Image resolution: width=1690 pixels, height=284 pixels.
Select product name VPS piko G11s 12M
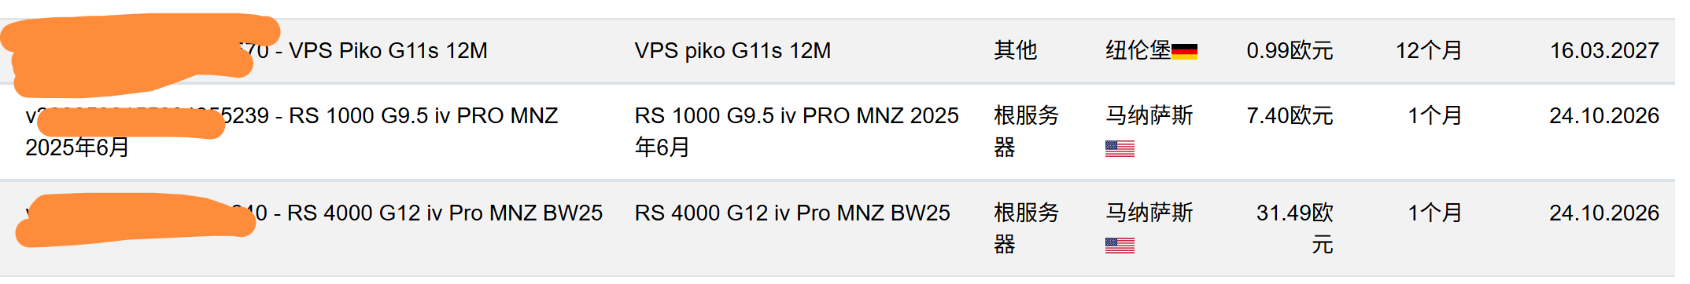click(x=732, y=51)
